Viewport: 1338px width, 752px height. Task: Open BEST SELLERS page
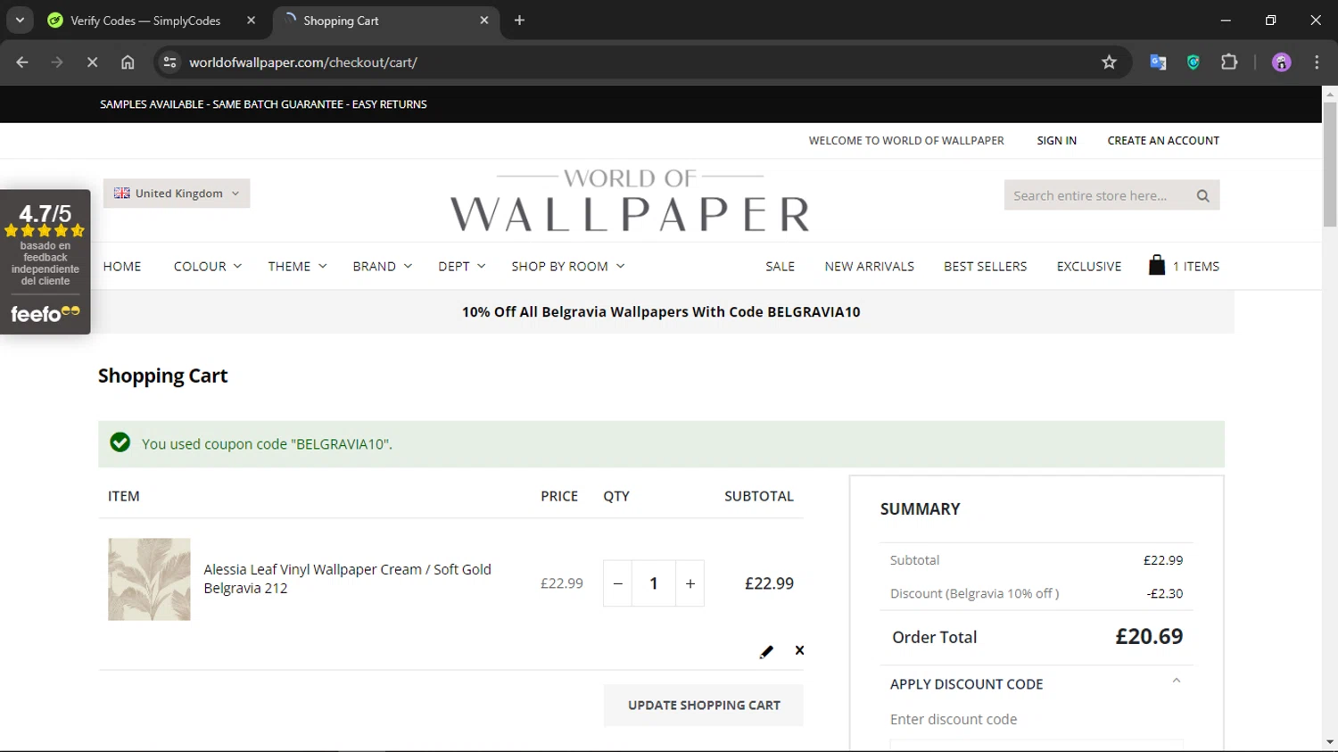(x=985, y=267)
